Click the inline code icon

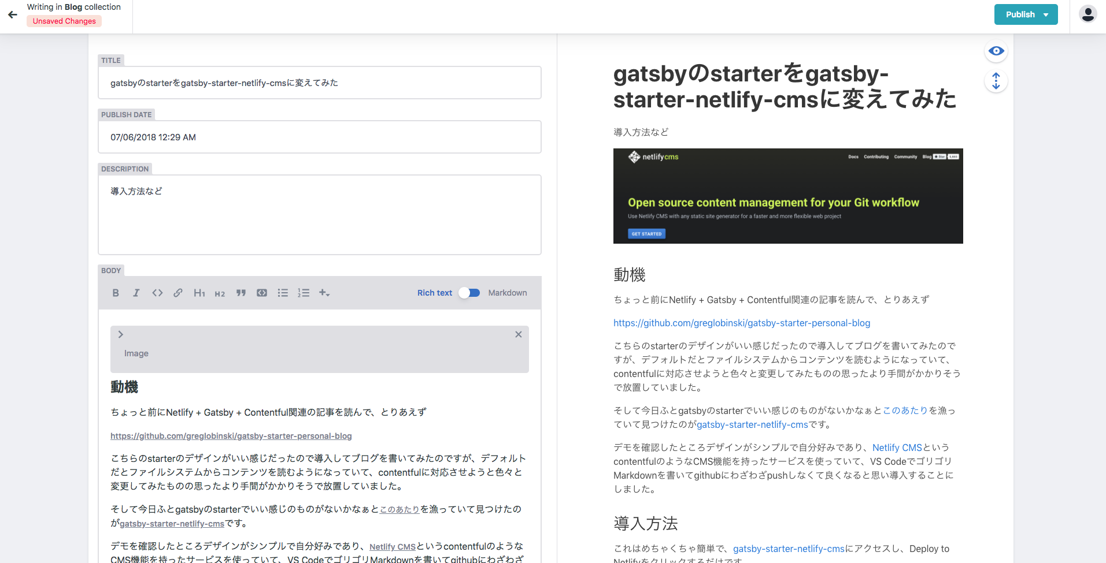pyautogui.click(x=157, y=293)
